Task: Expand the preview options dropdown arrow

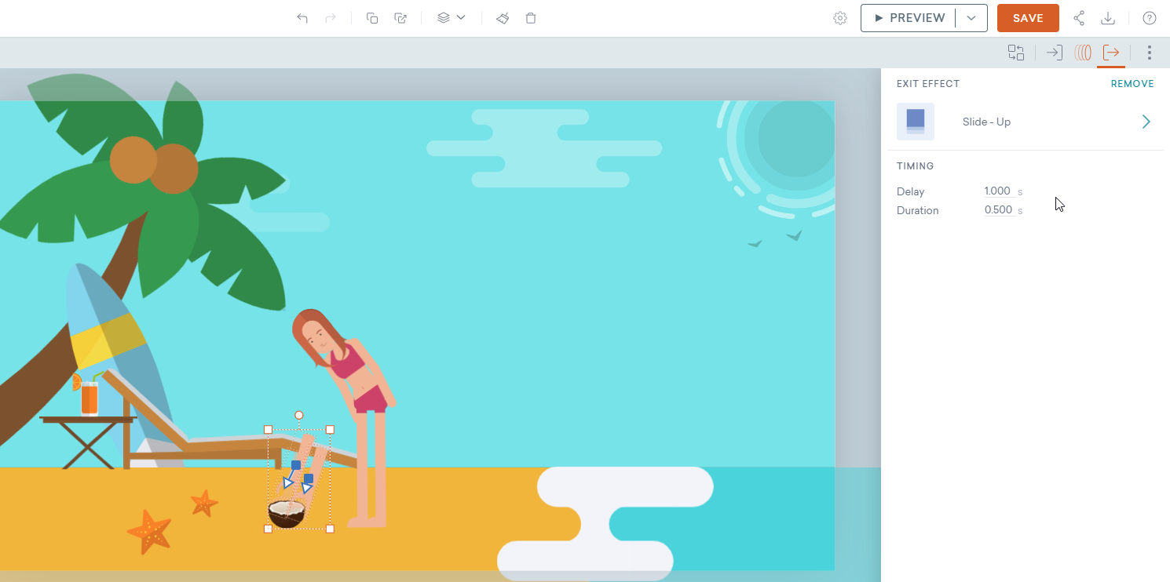Action: pyautogui.click(x=971, y=18)
